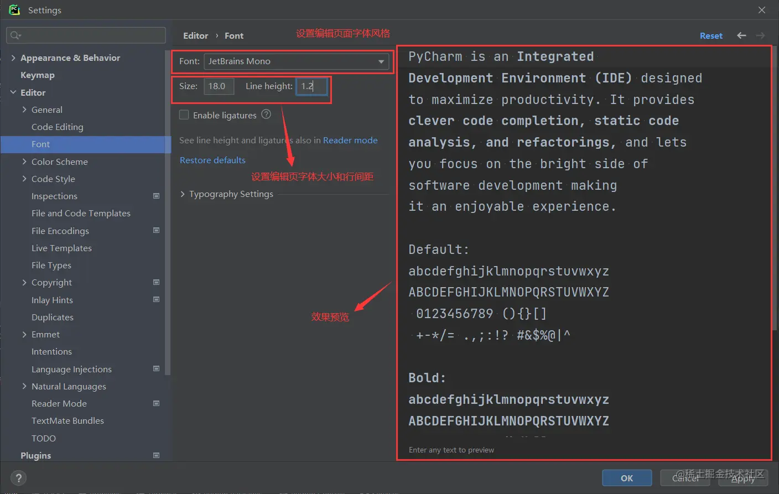Click the back arrow next to Reset
The width and height of the screenshot is (779, 494).
741,35
